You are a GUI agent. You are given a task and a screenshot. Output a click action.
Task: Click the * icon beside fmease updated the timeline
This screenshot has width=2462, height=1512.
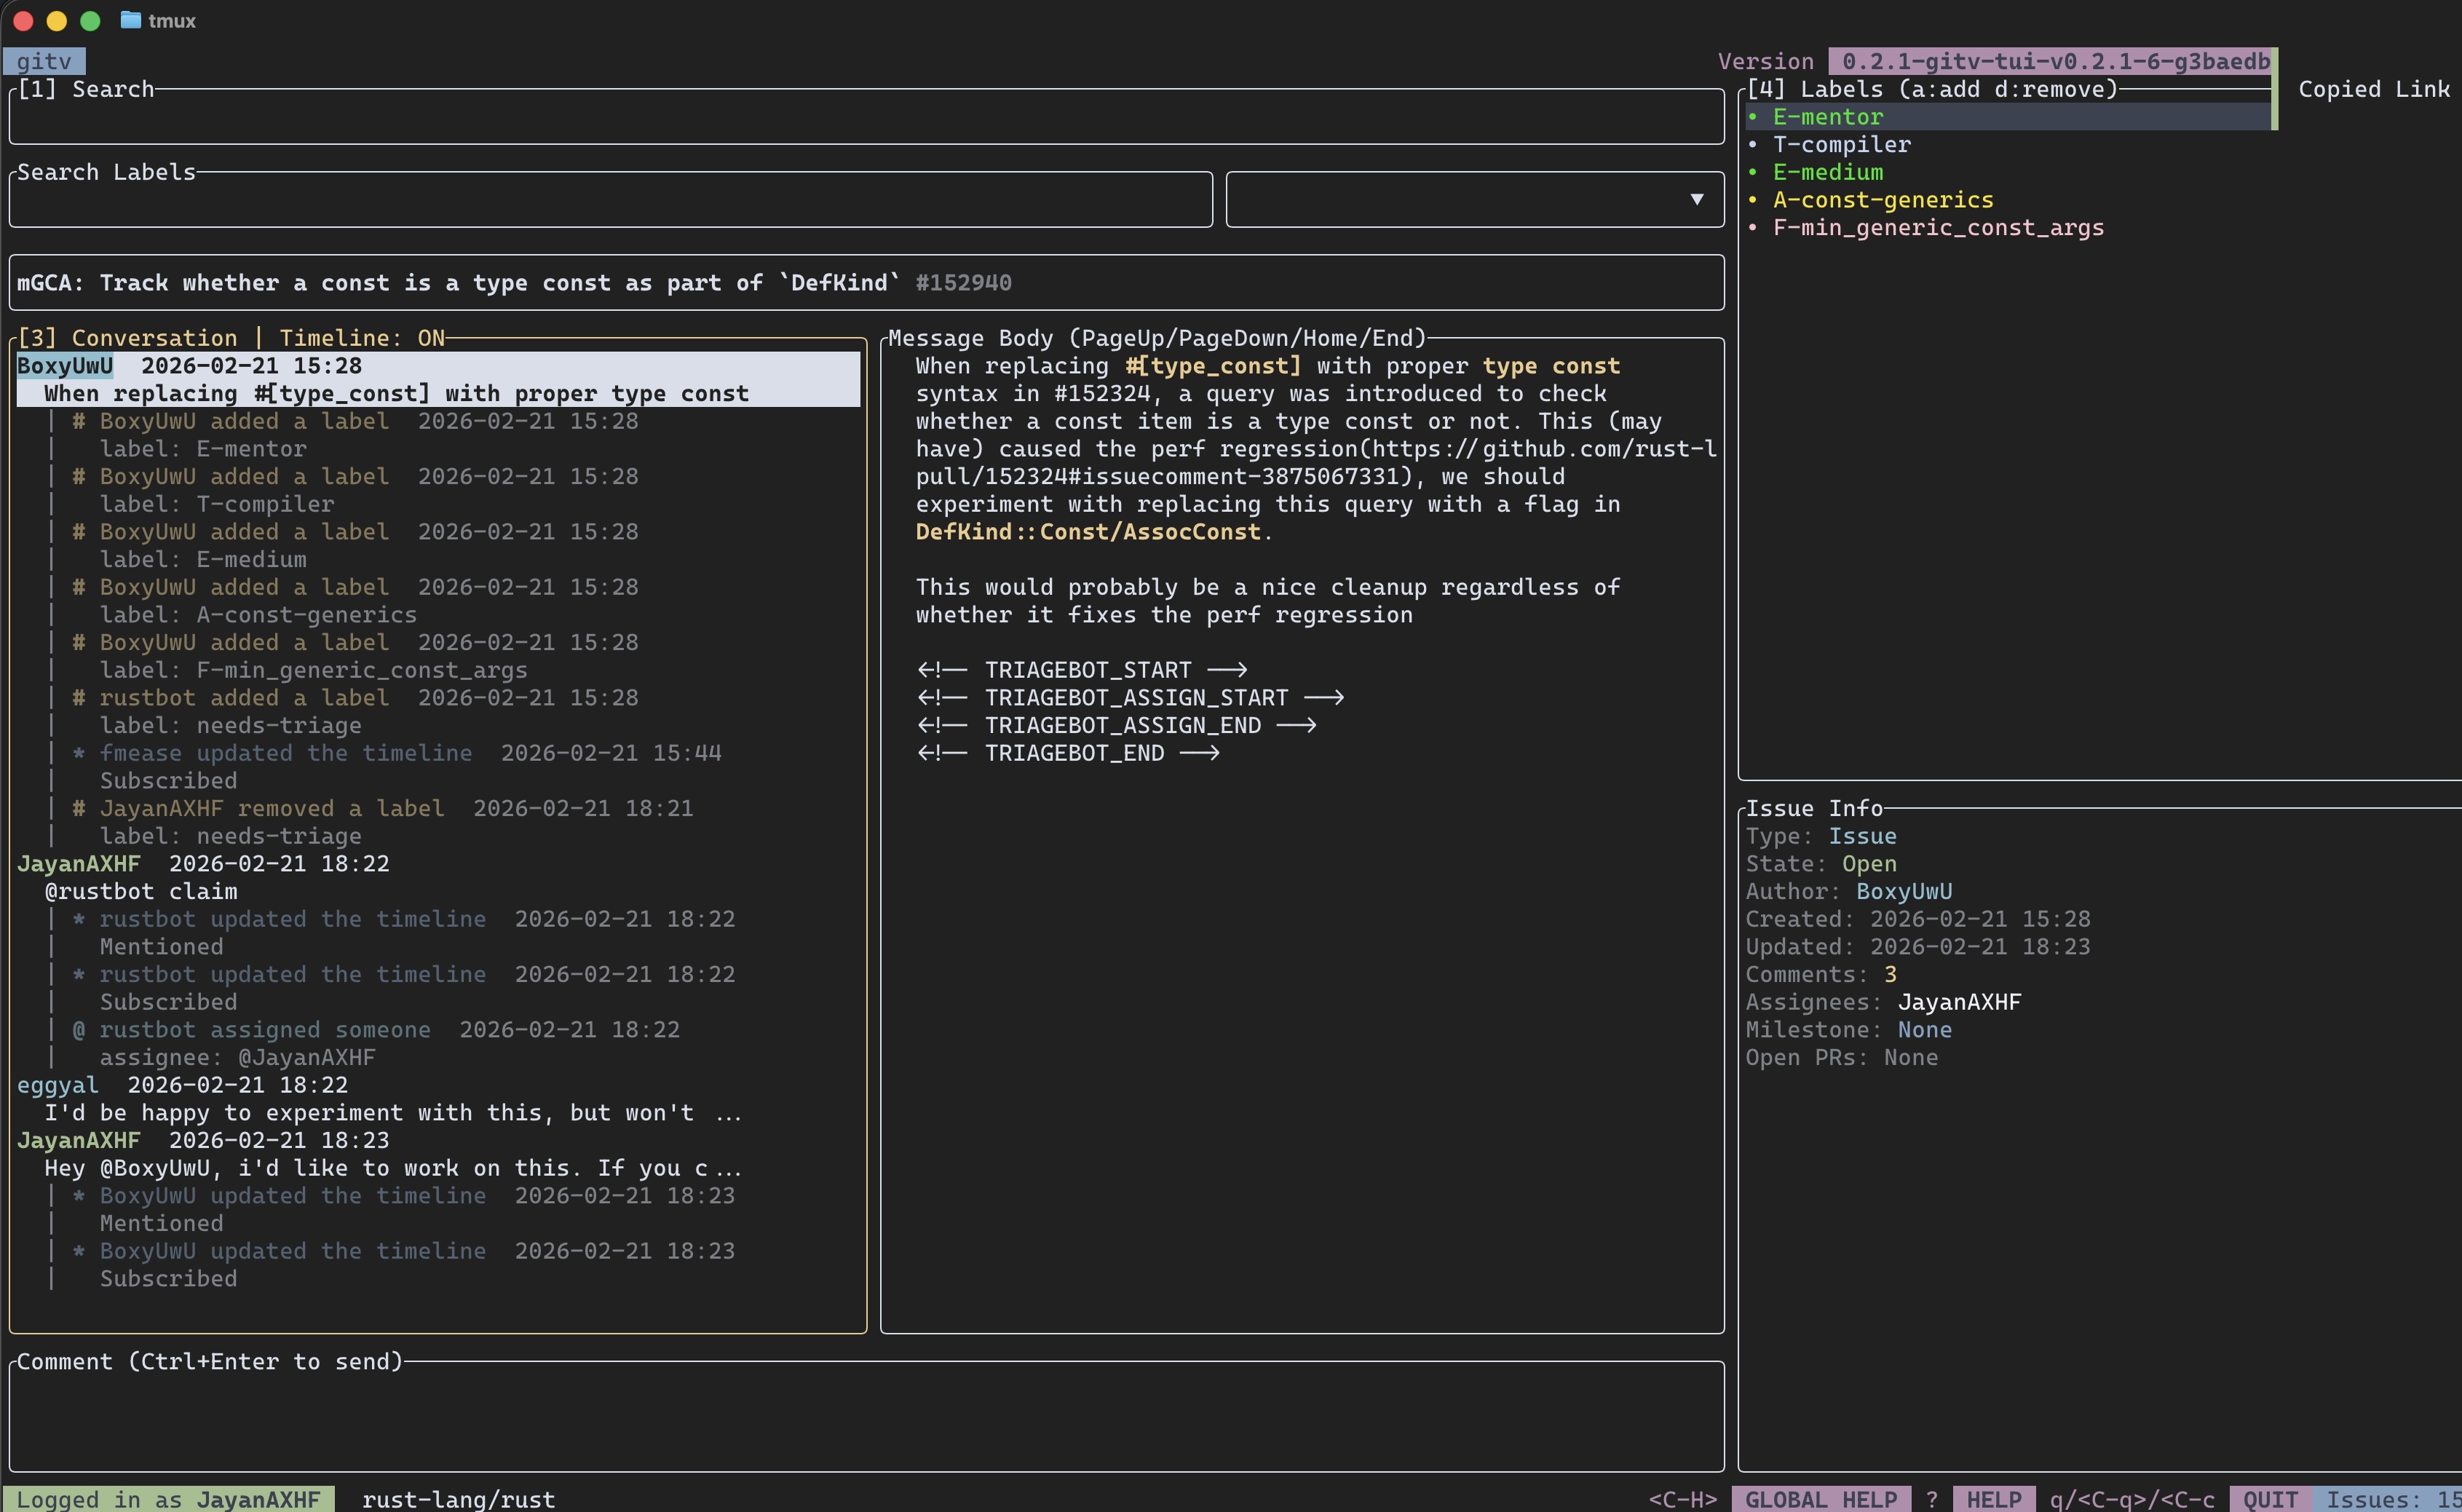point(79,753)
